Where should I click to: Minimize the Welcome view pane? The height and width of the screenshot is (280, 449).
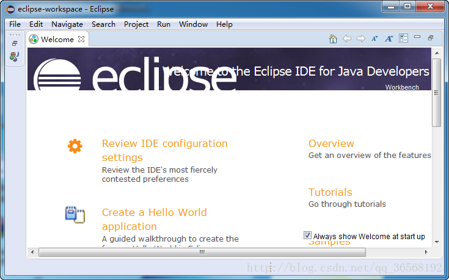[417, 37]
